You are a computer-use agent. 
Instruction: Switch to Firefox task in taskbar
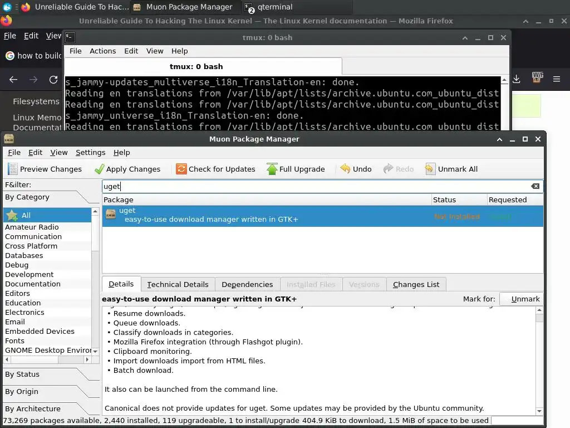click(75, 7)
